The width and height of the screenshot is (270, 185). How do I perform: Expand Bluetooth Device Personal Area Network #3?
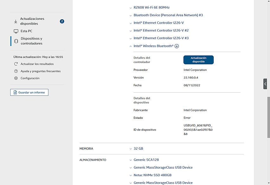(x=168, y=15)
